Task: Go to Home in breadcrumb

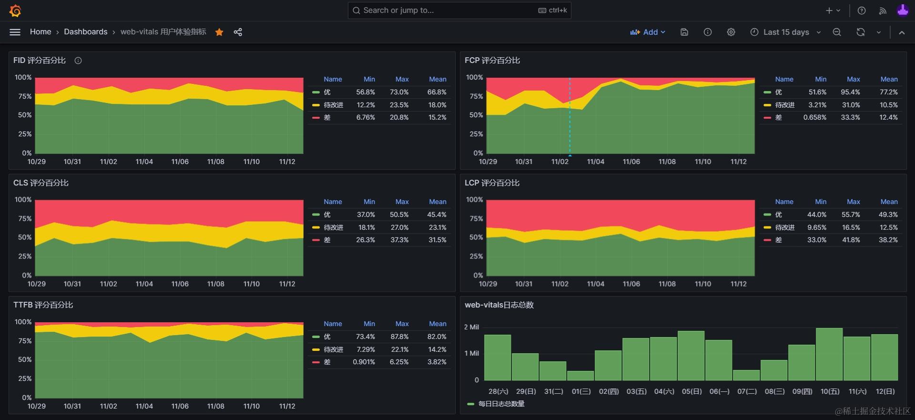Action: pyautogui.click(x=41, y=32)
